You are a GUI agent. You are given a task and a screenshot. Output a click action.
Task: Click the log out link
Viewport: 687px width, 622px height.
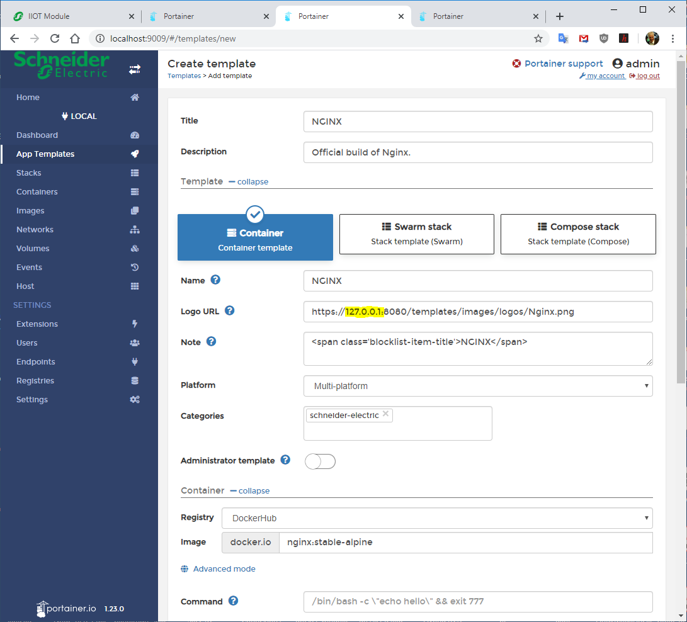645,76
